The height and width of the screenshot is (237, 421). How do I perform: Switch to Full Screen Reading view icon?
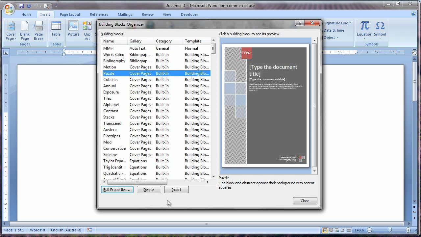point(331,230)
